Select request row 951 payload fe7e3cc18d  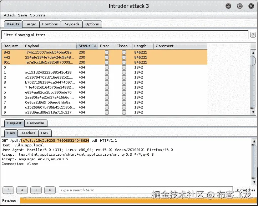click(105, 62)
